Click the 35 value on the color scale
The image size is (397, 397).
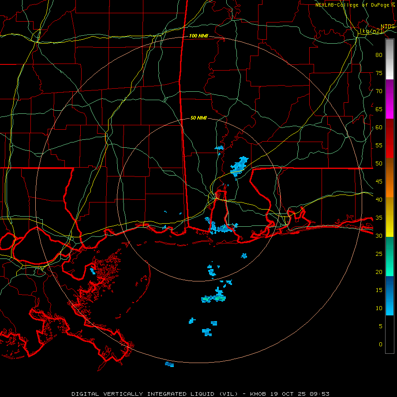pyautogui.click(x=379, y=218)
